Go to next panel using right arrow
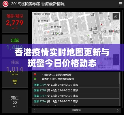 [x=118, y=110]
